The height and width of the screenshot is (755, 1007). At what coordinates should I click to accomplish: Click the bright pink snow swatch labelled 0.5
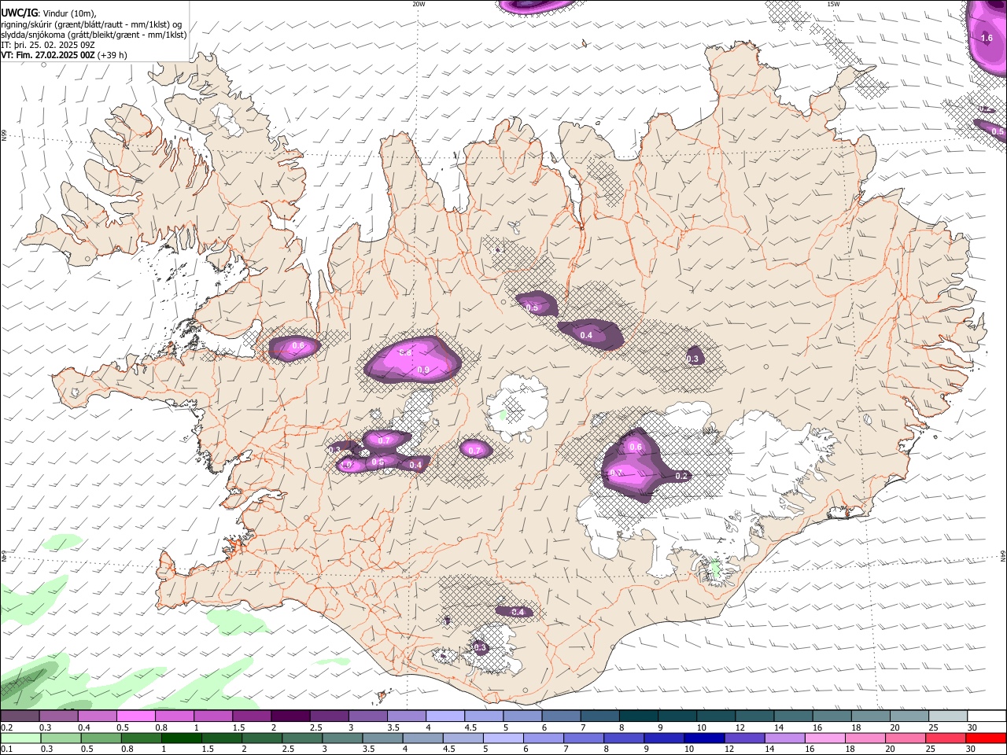135,716
